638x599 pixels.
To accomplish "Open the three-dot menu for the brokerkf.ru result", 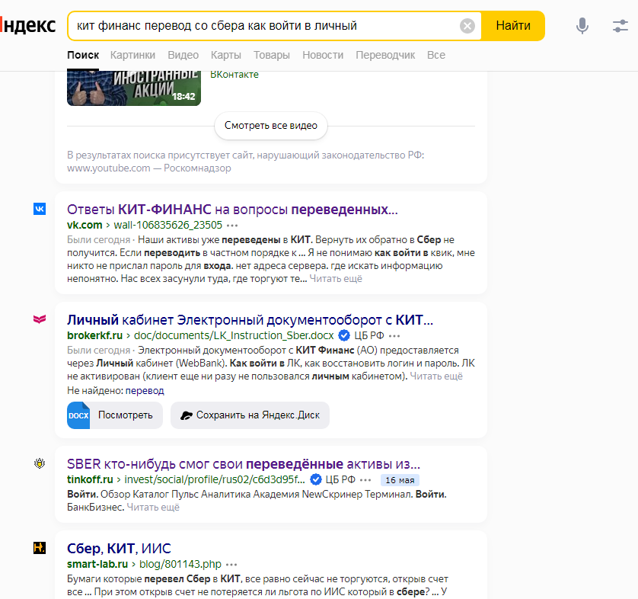I will click(394, 336).
